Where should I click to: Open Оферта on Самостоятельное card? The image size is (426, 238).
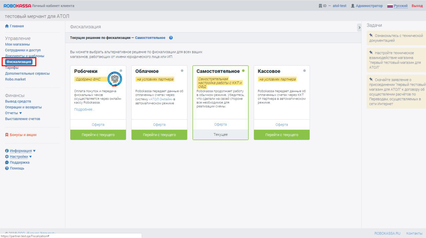click(221, 124)
